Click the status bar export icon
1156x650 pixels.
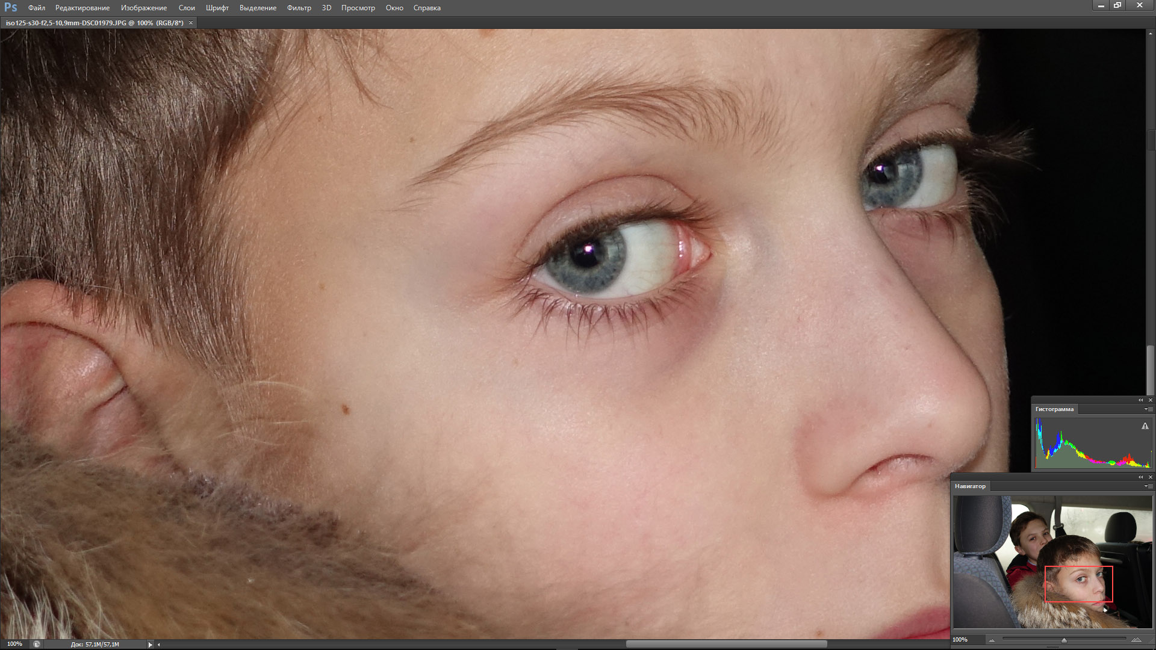(x=37, y=644)
